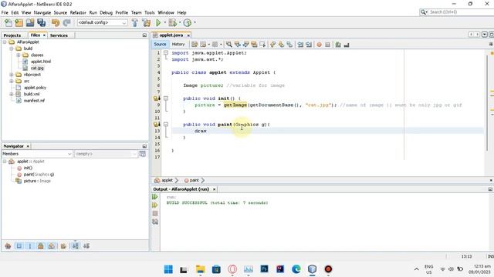Collapse the init method code fold

pyautogui.click(x=166, y=98)
